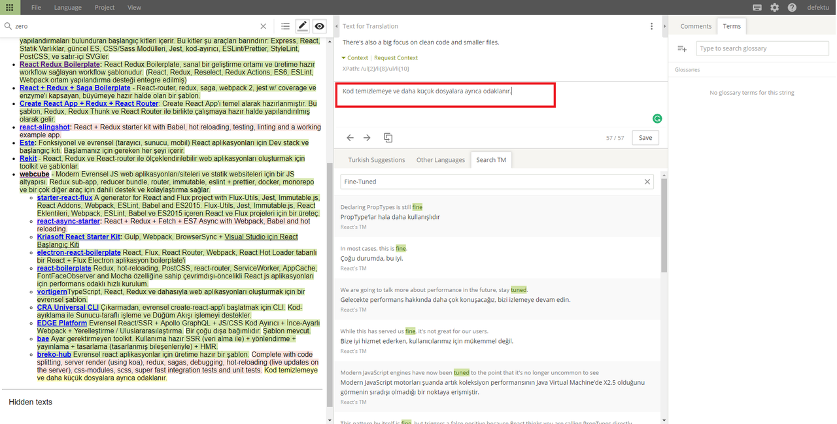Open the Turkish Suggestions tab

pyautogui.click(x=376, y=159)
